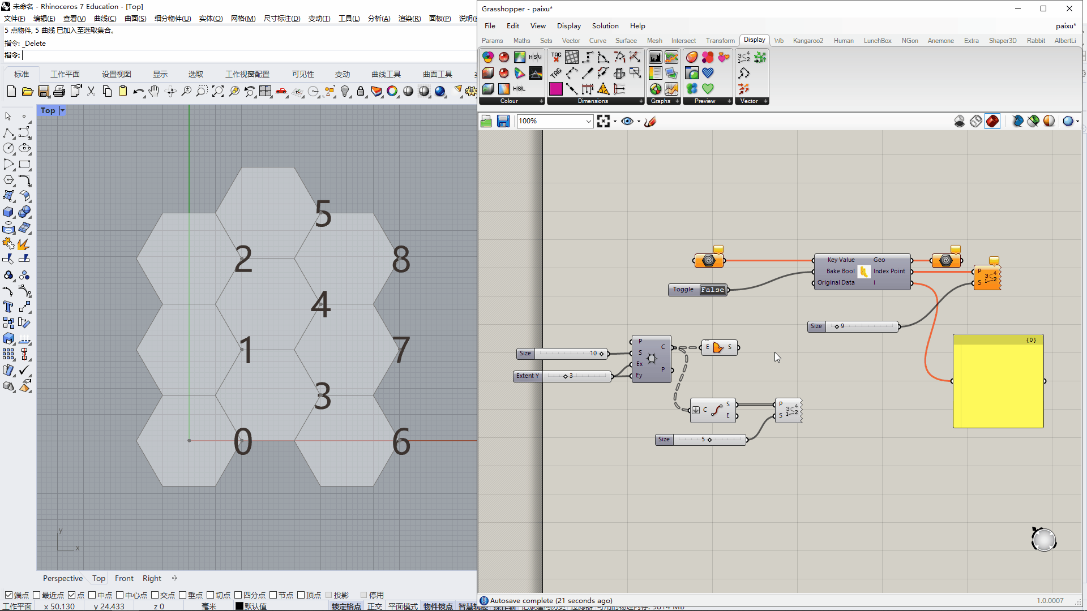The image size is (1087, 611).
Task: Click the Rhino print icon
Action: [x=59, y=92]
